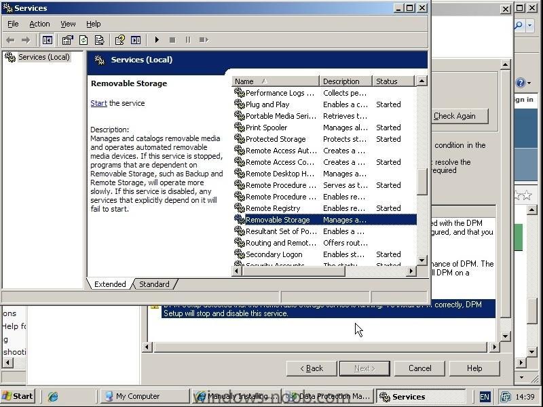This screenshot has width=543, height=407.
Task: Click Check Again in the DPM window
Action: coord(459,116)
